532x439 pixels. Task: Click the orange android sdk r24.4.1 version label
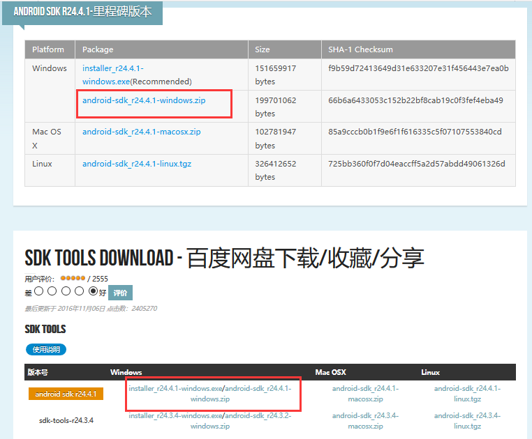point(66,394)
